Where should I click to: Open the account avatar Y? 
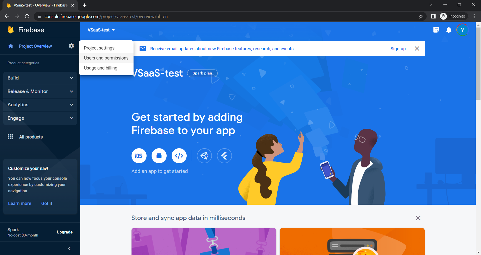pyautogui.click(x=462, y=30)
